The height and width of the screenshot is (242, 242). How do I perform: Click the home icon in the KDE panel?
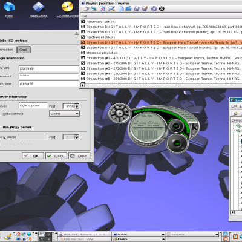tap(18, 234)
